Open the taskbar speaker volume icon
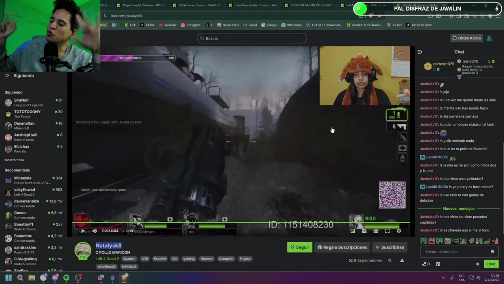The image size is (504, 284). coord(478,278)
